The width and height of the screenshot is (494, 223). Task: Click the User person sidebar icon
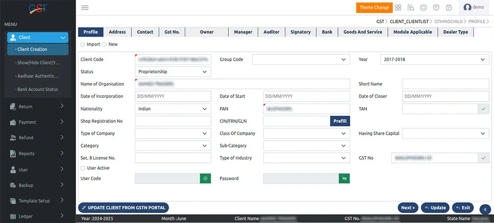(13, 170)
